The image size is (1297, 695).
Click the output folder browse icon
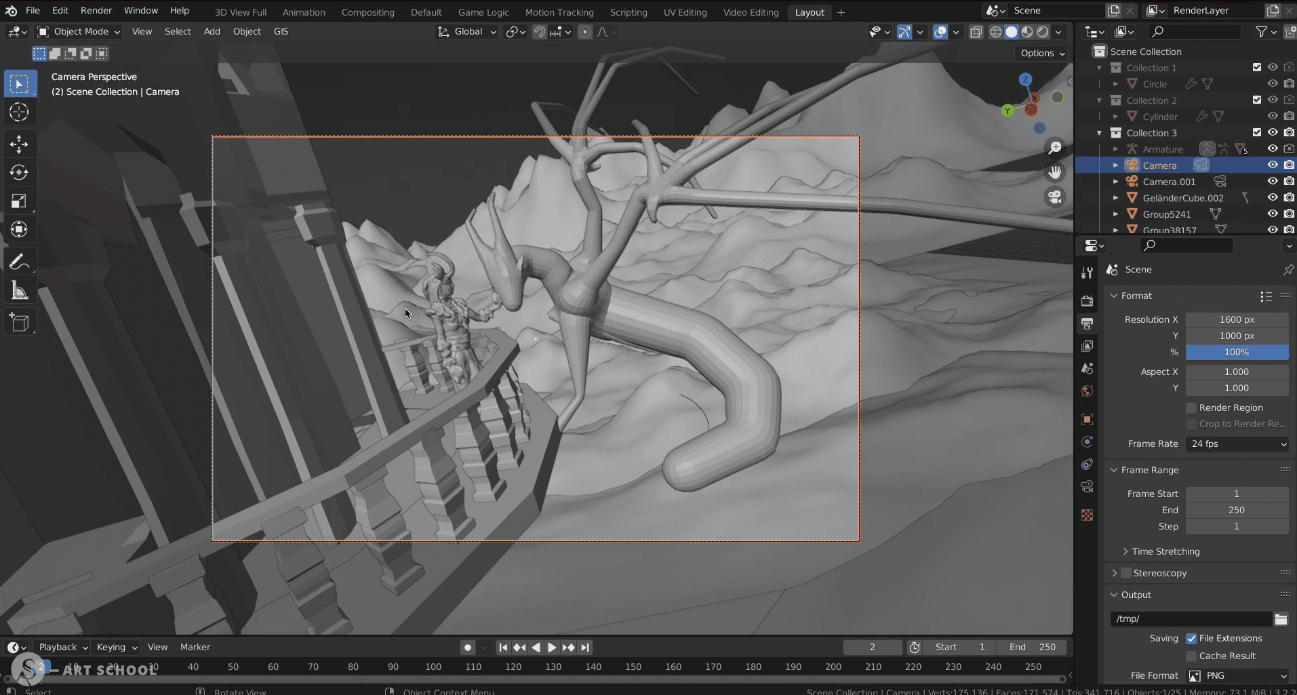1281,618
